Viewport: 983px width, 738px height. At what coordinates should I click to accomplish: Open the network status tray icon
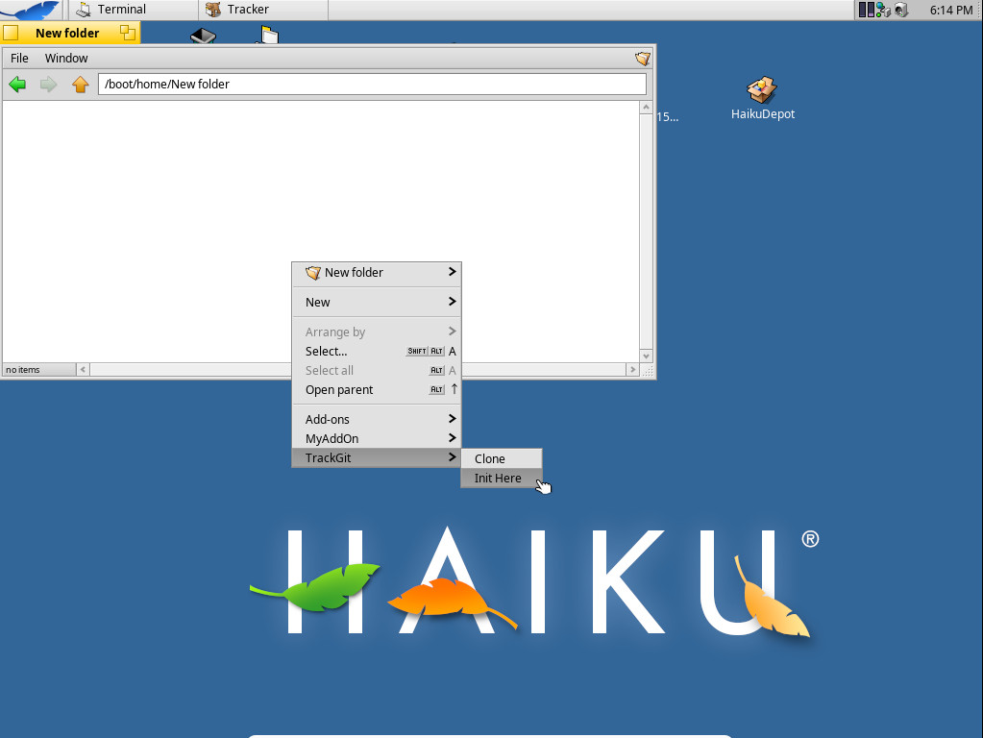pyautogui.click(x=883, y=10)
